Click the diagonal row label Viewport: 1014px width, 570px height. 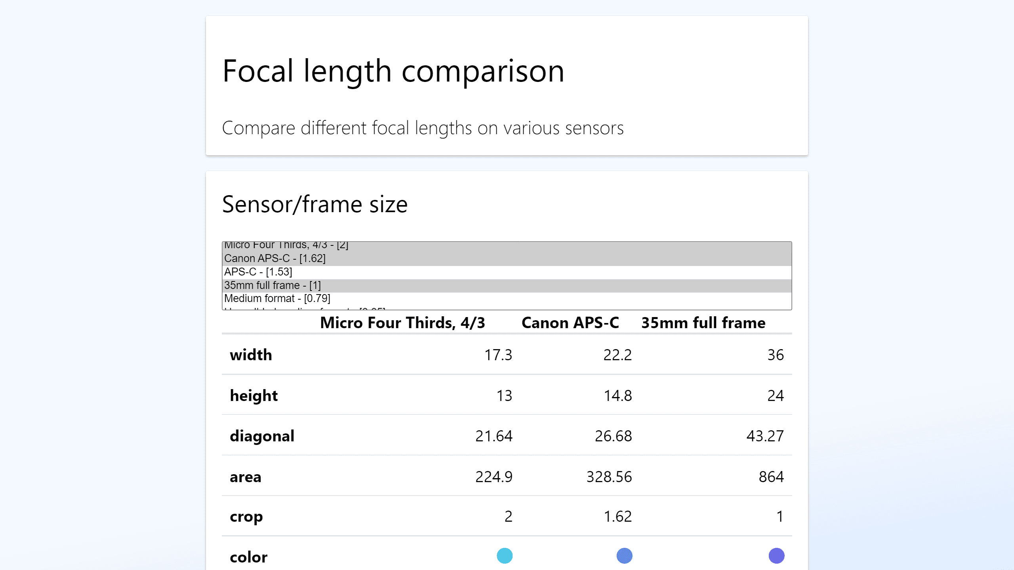262,436
